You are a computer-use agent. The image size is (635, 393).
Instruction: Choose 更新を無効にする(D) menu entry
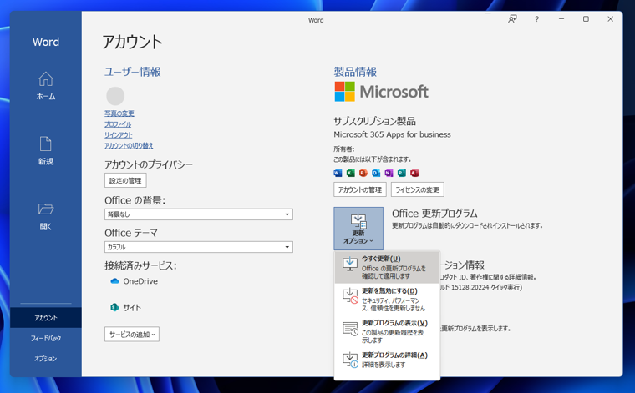(387, 300)
